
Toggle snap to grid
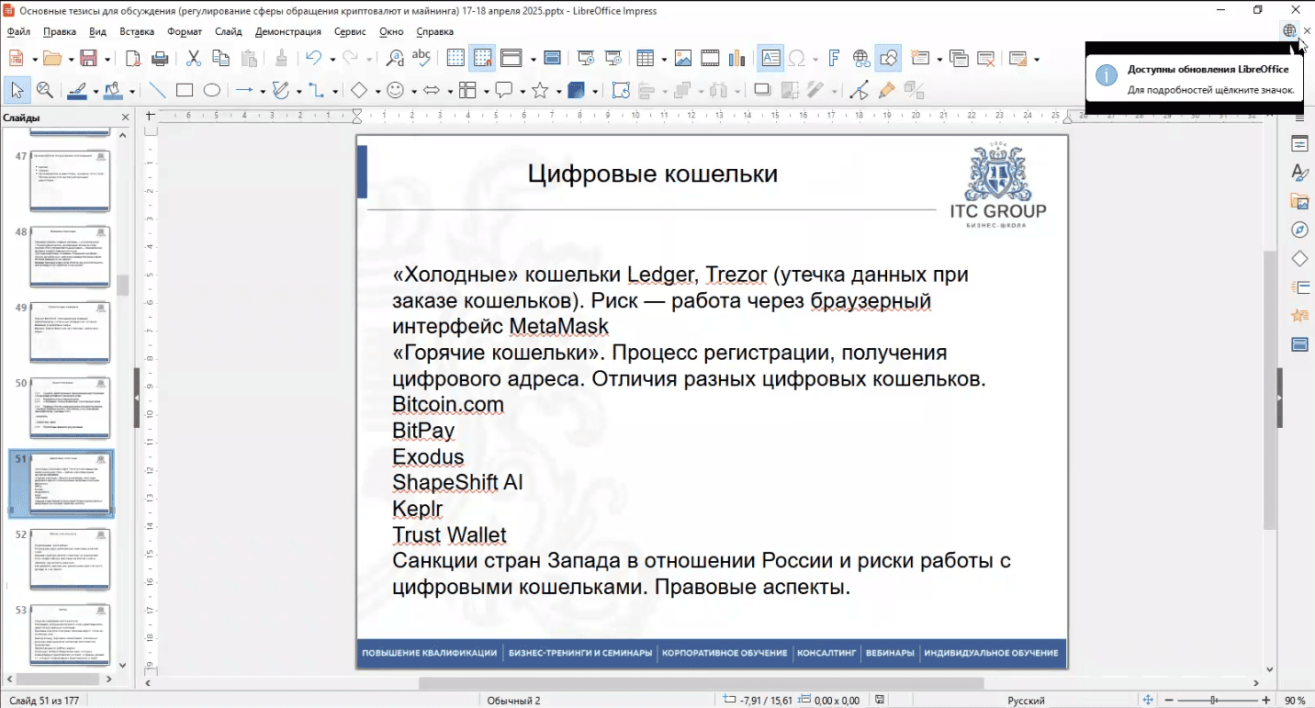pyautogui.click(x=482, y=59)
